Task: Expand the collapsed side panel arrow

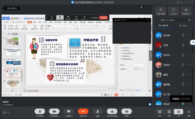Action: click(x=150, y=56)
